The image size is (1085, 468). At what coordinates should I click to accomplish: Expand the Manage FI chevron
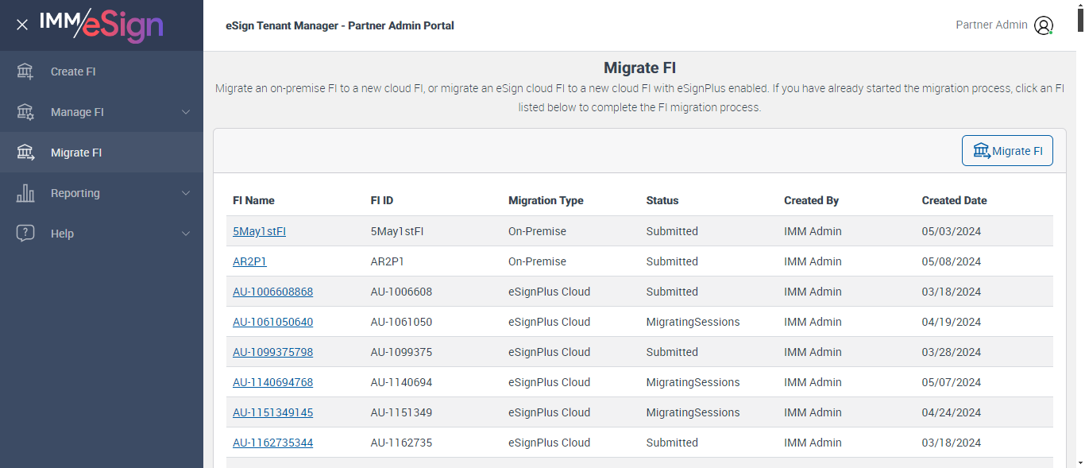click(186, 112)
